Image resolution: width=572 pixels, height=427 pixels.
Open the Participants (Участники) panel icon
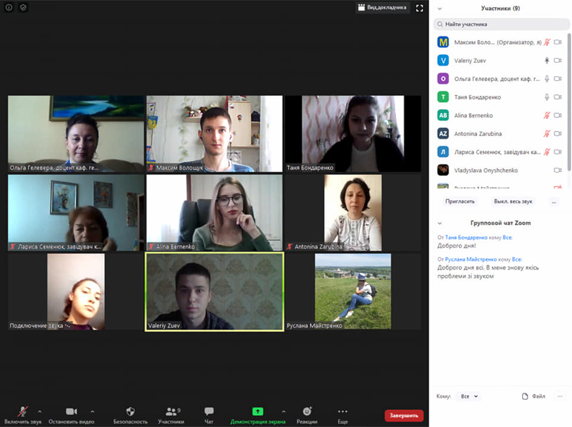point(171,412)
